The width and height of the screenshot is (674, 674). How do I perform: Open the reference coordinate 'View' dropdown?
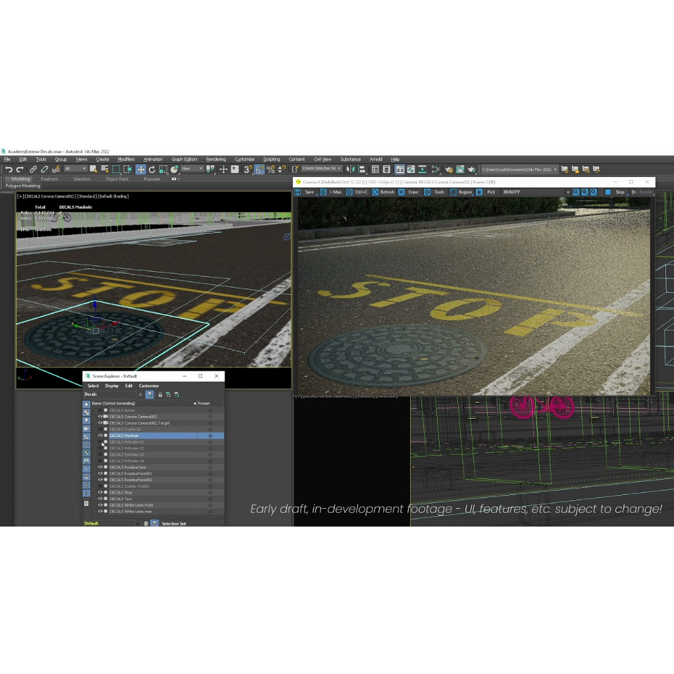point(192,169)
